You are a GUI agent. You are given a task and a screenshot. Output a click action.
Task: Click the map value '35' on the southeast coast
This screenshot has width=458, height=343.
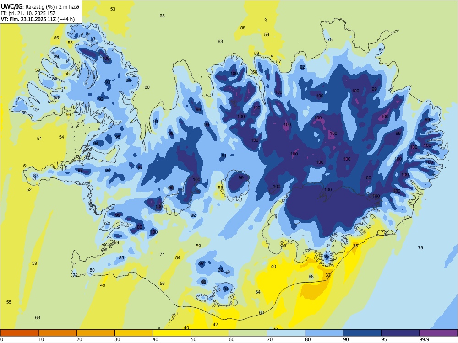pos(355,246)
